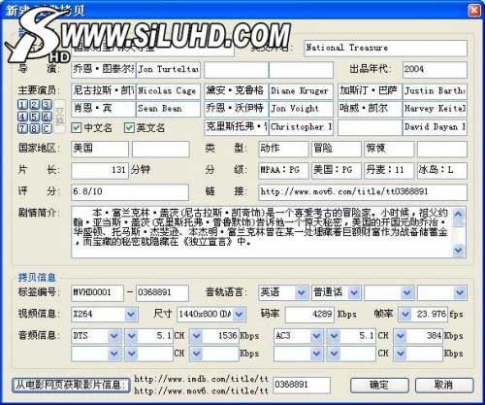The width and height of the screenshot is (485, 405).
Task: Open the empty audio codec dropdown below AC3
Action: pyautogui.click(x=316, y=354)
